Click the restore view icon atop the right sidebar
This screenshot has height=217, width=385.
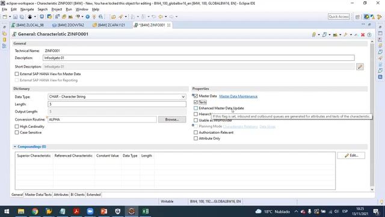pyautogui.click(x=380, y=27)
